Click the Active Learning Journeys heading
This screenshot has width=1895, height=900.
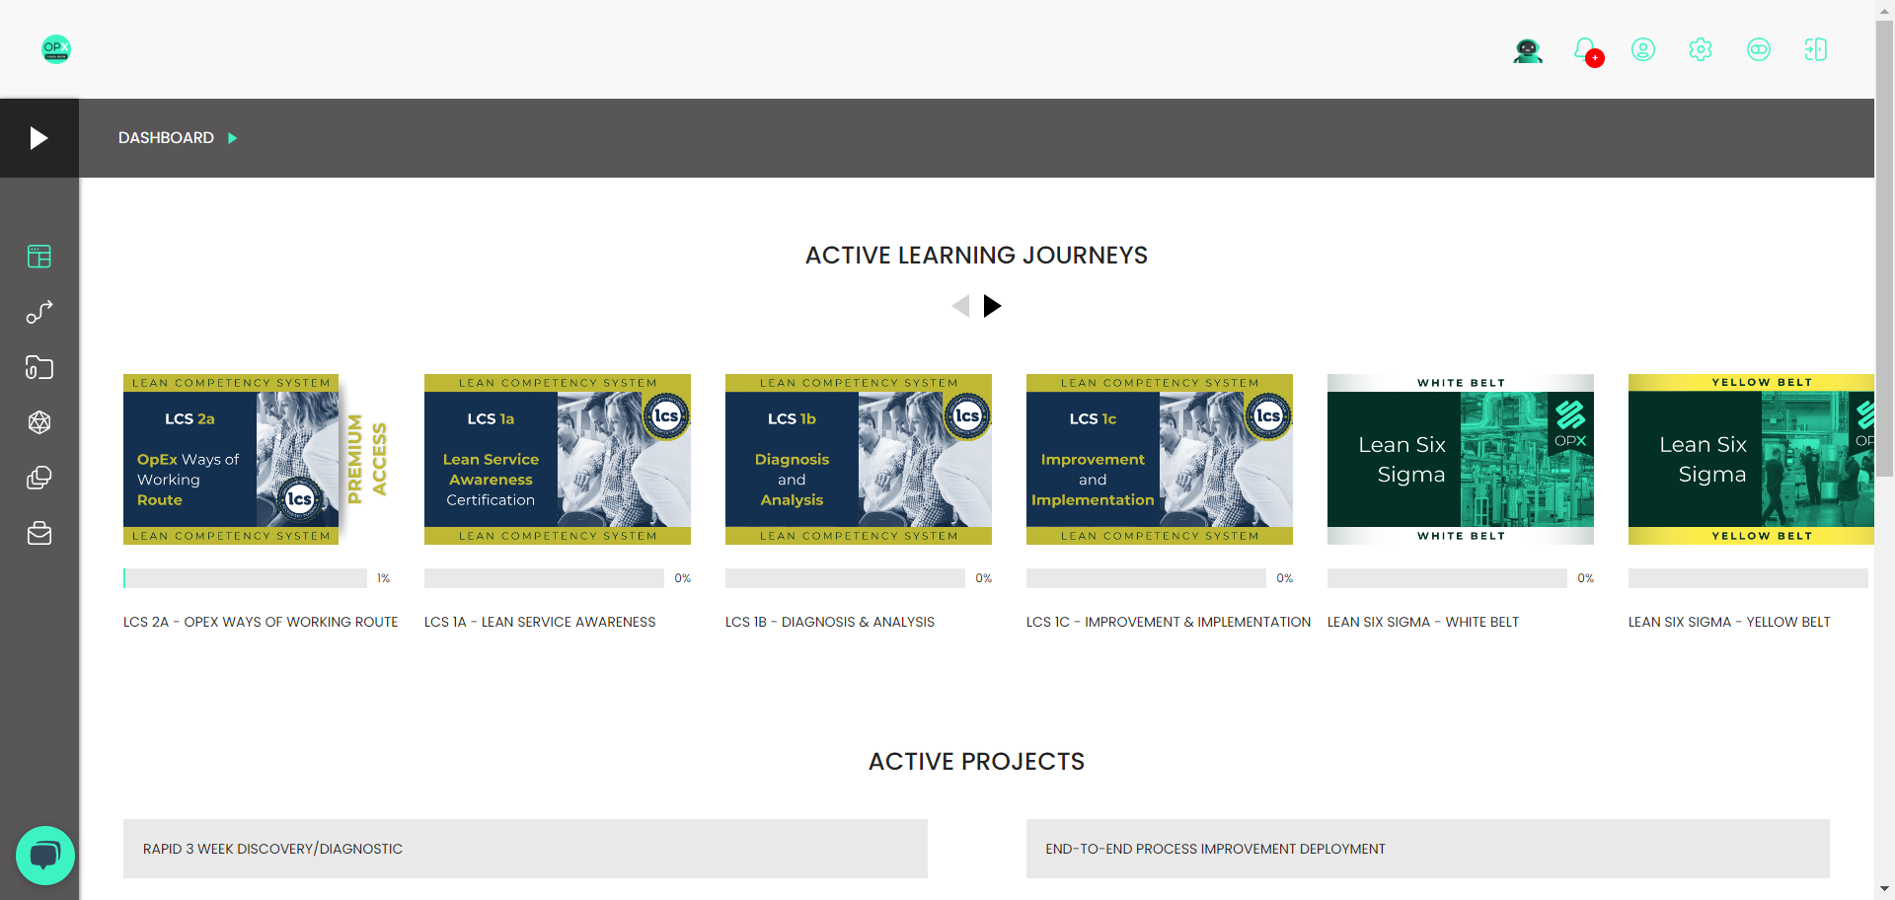coord(976,256)
